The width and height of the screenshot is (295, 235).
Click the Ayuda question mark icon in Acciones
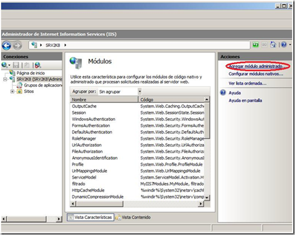(x=223, y=92)
